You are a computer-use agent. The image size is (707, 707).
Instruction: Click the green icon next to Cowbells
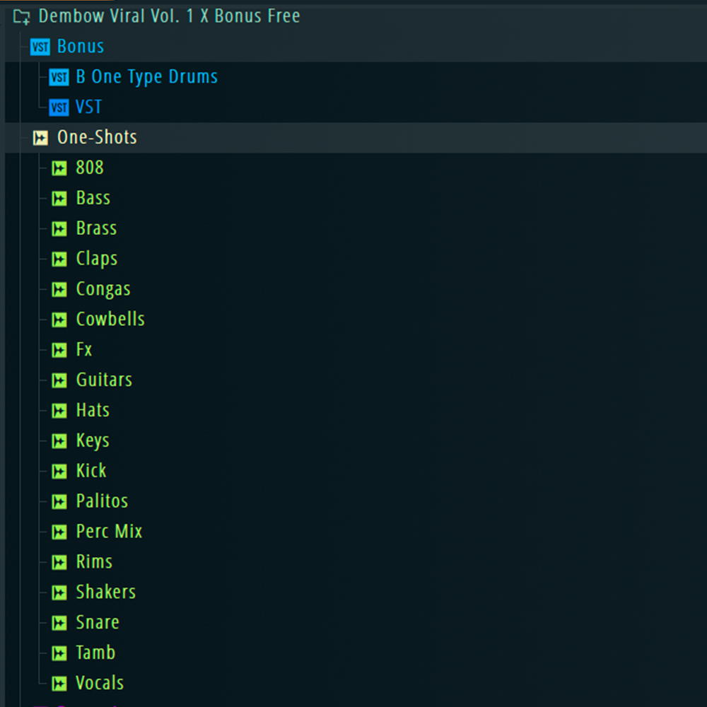click(x=59, y=320)
